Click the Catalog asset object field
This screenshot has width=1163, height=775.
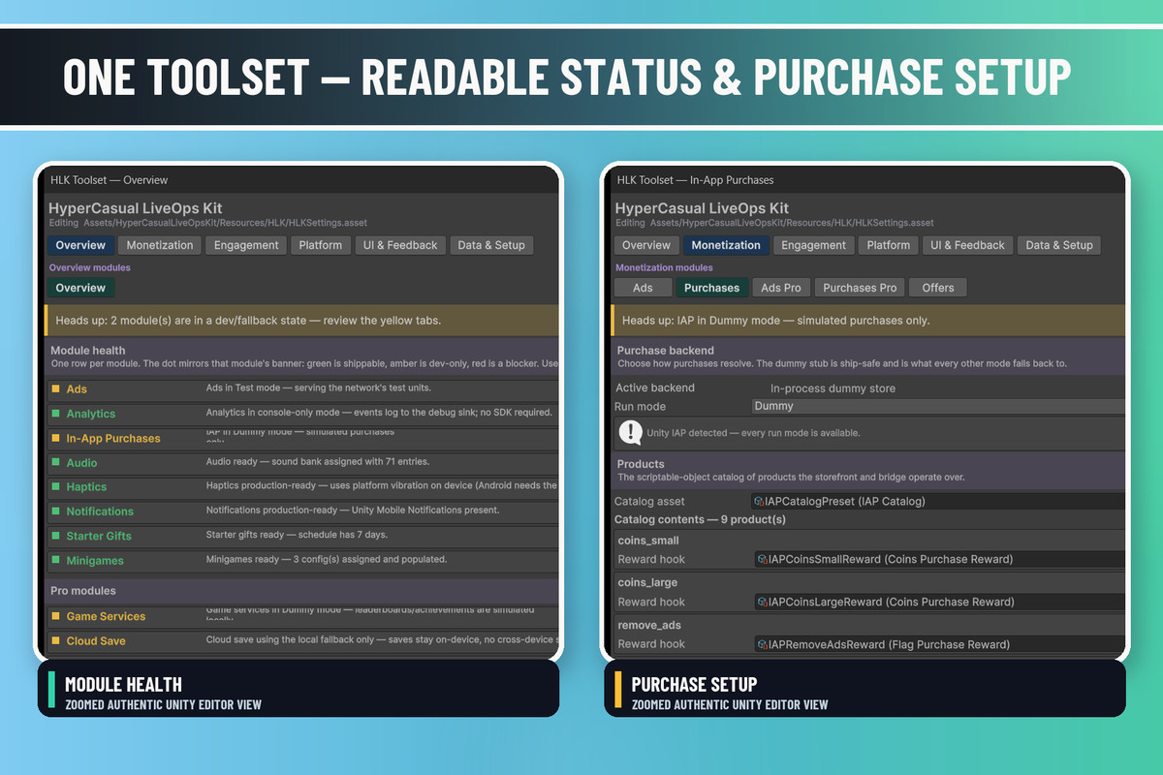(x=938, y=502)
